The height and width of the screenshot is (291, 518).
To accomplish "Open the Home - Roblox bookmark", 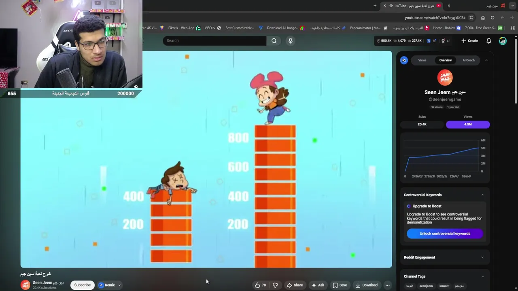I will tap(447, 28).
